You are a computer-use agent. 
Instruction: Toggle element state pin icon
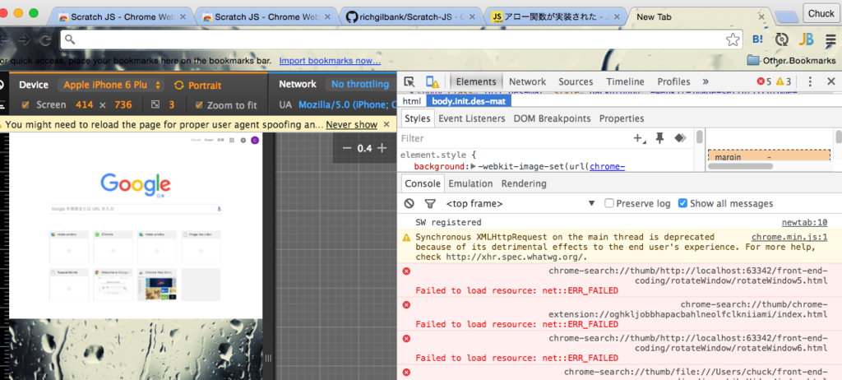(660, 138)
